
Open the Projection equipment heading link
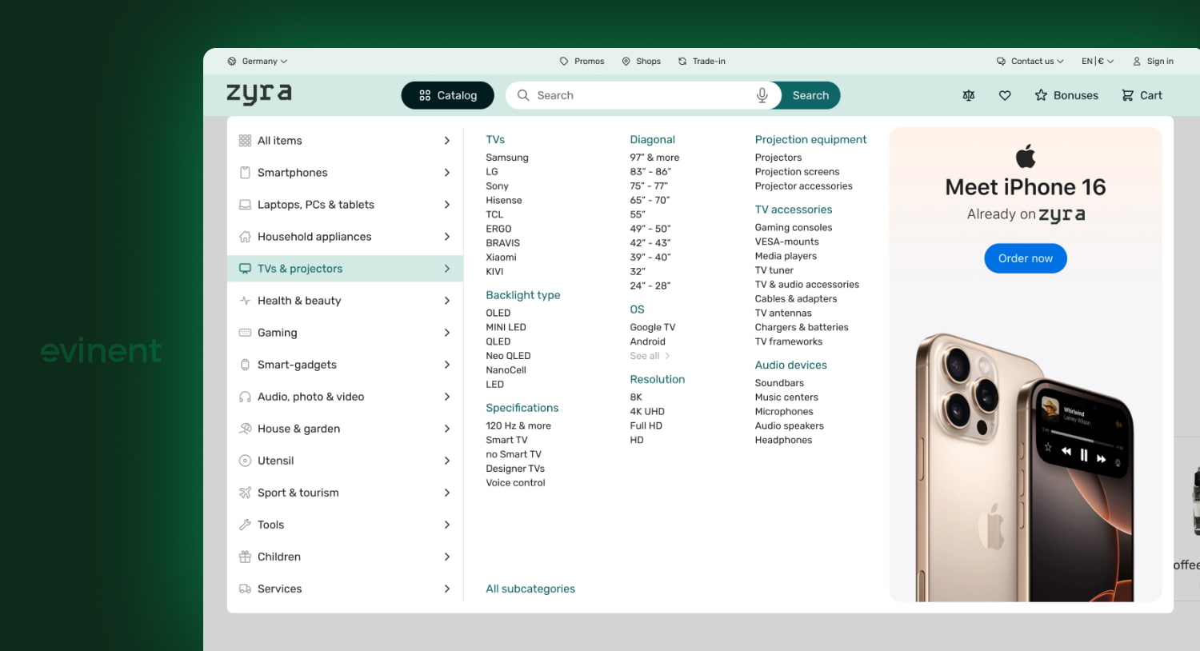tap(810, 139)
